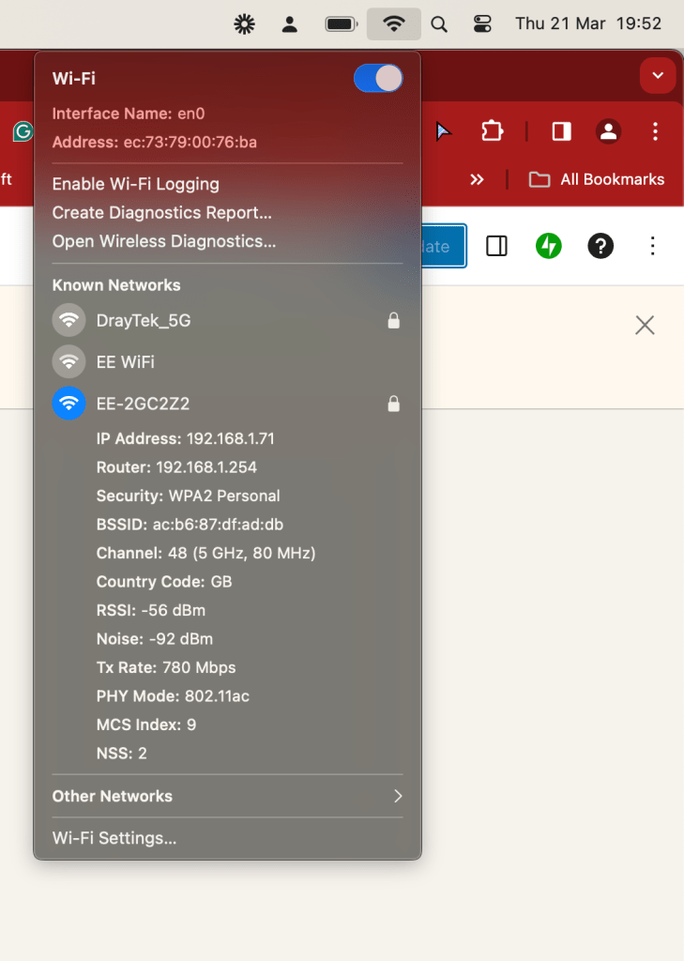Screen dimensions: 684x961
Task: Click the battery status icon
Action: 342,24
